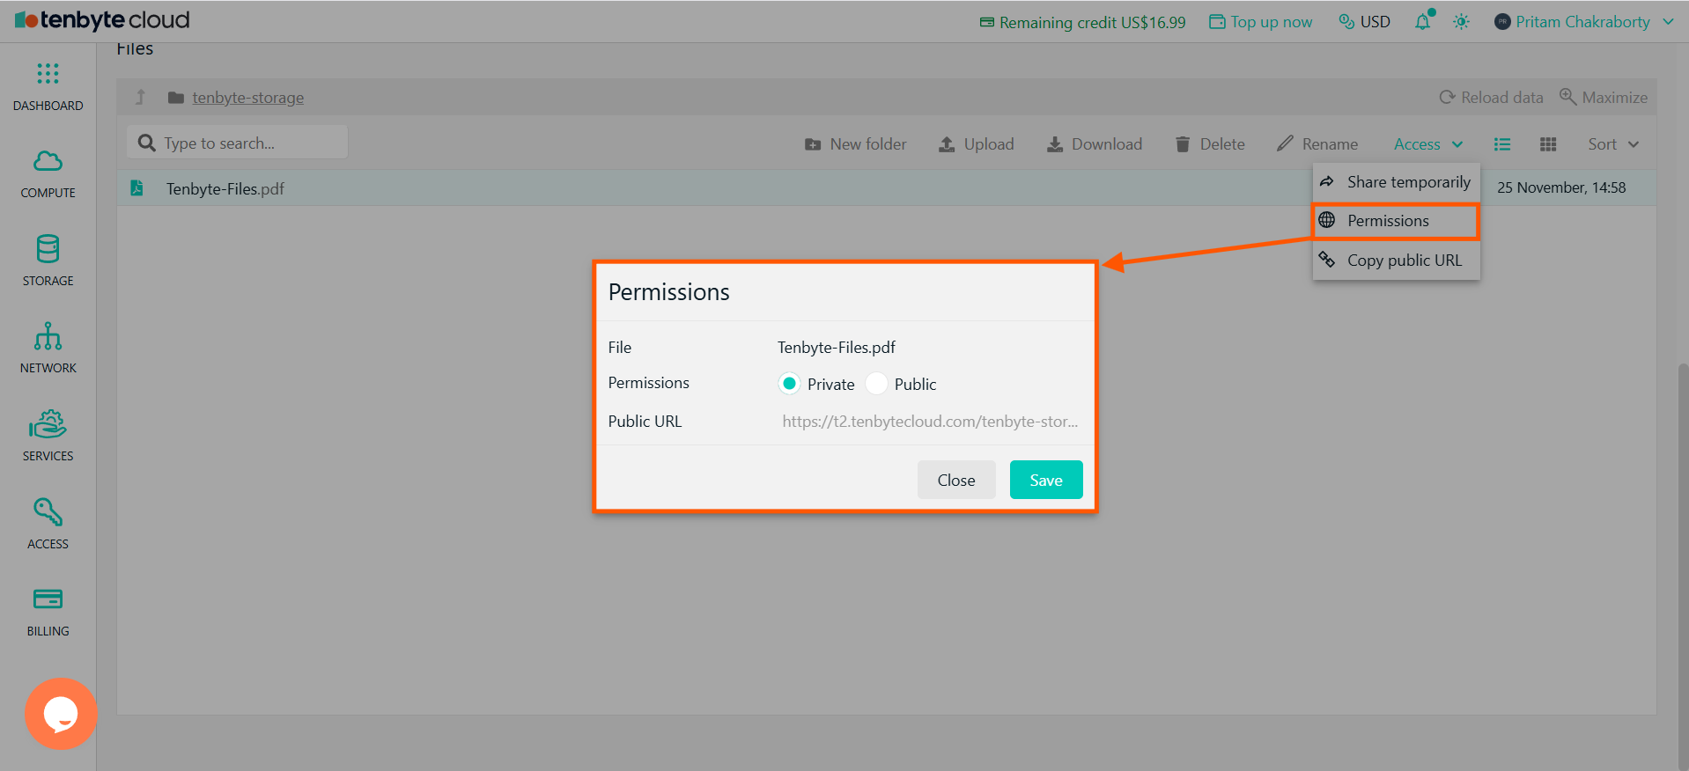The height and width of the screenshot is (771, 1689).
Task: Switch to grid view icon
Action: pos(1548,144)
